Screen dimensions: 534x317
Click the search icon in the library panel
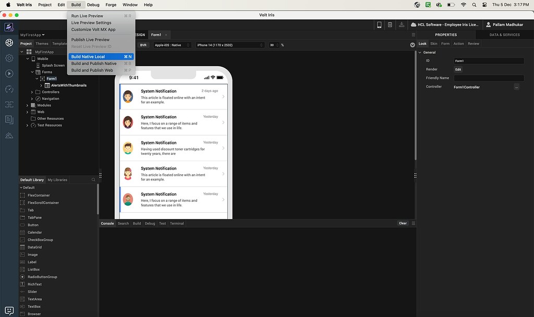(93, 180)
